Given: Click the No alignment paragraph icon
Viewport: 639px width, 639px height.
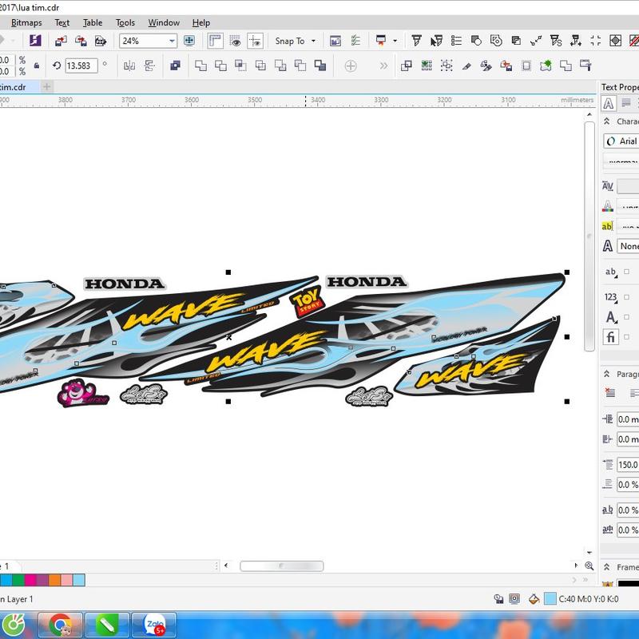Looking at the screenshot, I should click(x=610, y=393).
